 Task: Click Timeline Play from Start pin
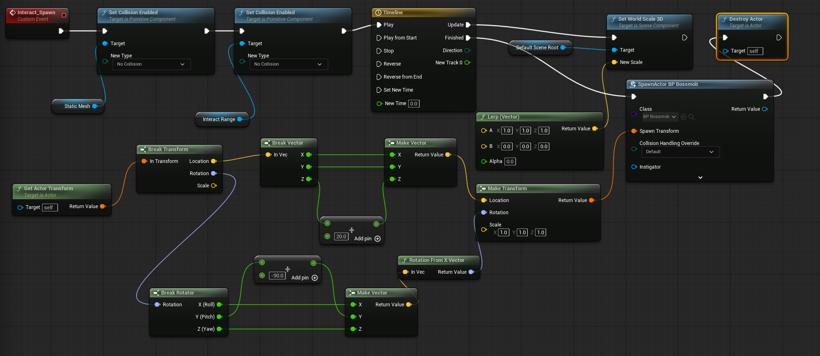(x=379, y=38)
